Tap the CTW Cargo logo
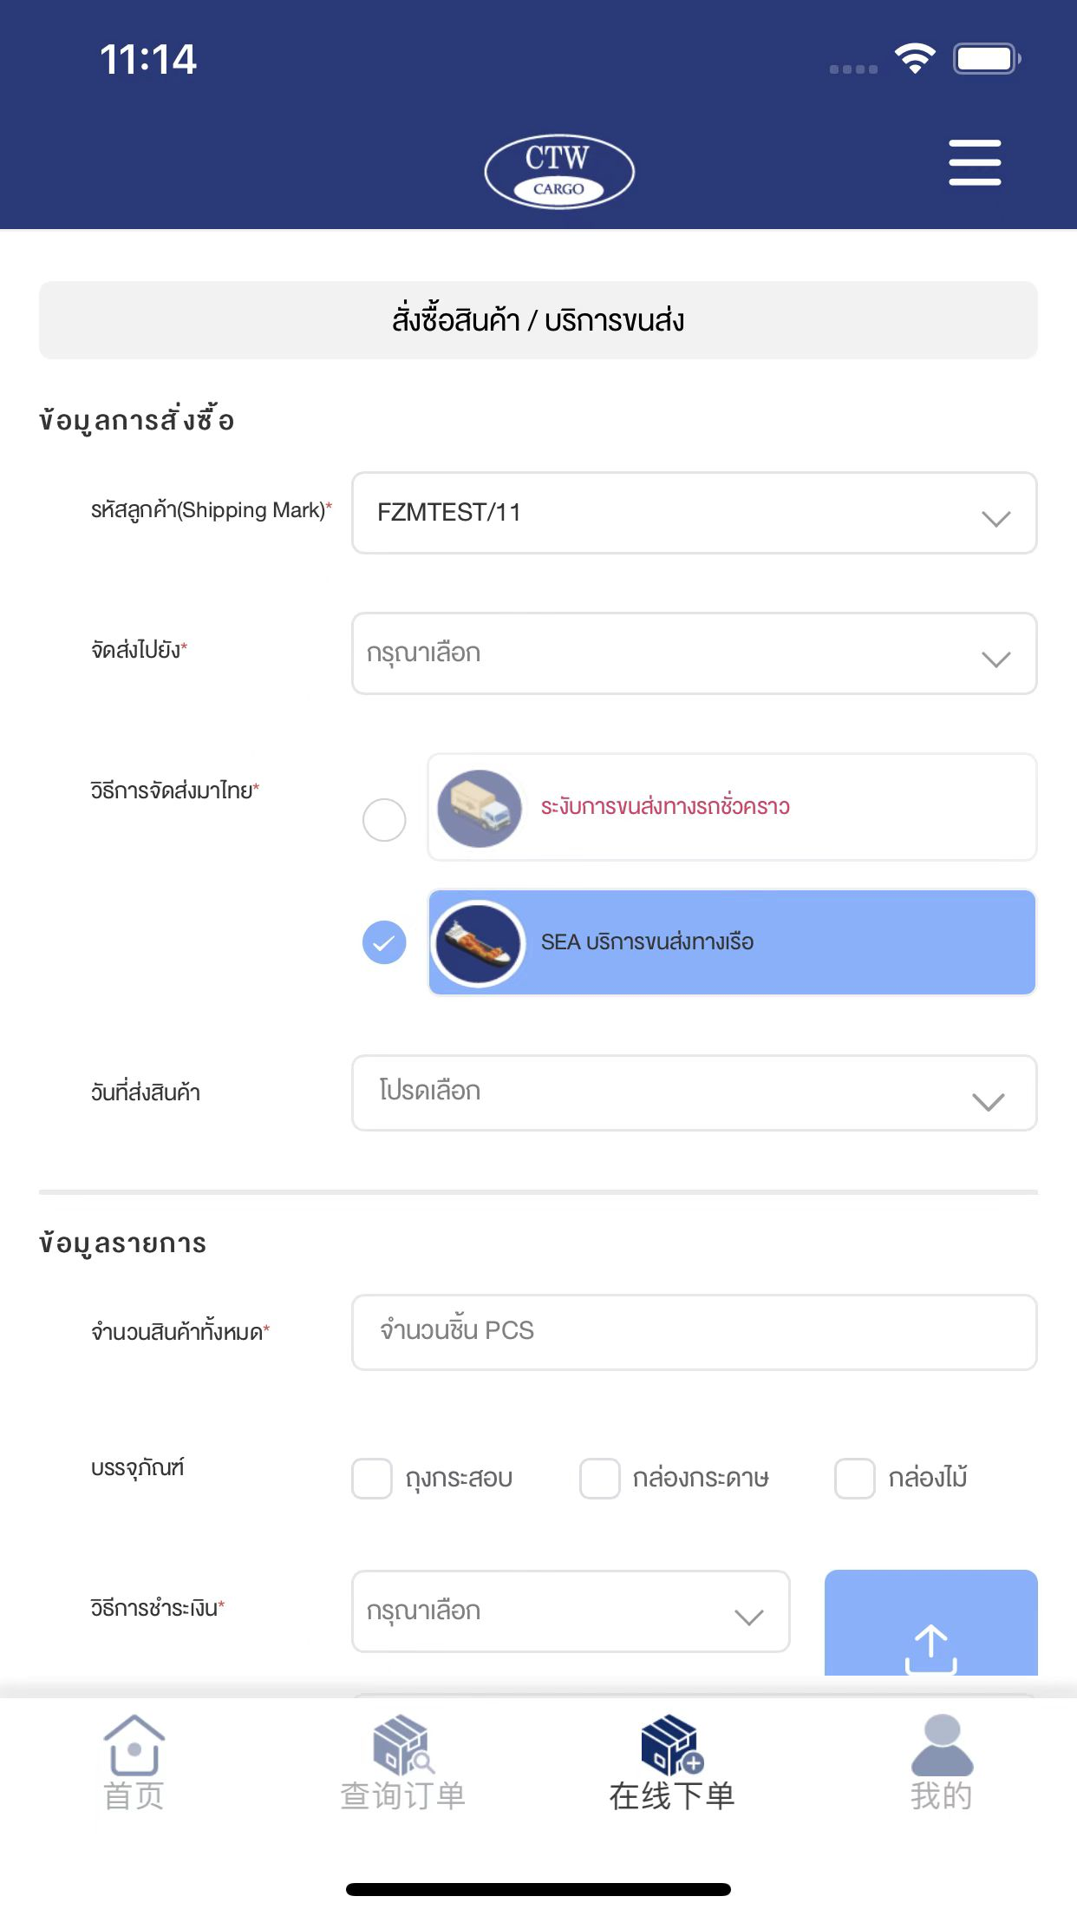The width and height of the screenshot is (1077, 1916). click(x=559, y=171)
